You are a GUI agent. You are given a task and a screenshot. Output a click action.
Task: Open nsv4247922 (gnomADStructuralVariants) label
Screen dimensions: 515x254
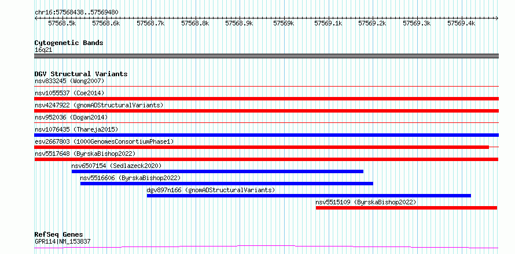tap(99, 105)
